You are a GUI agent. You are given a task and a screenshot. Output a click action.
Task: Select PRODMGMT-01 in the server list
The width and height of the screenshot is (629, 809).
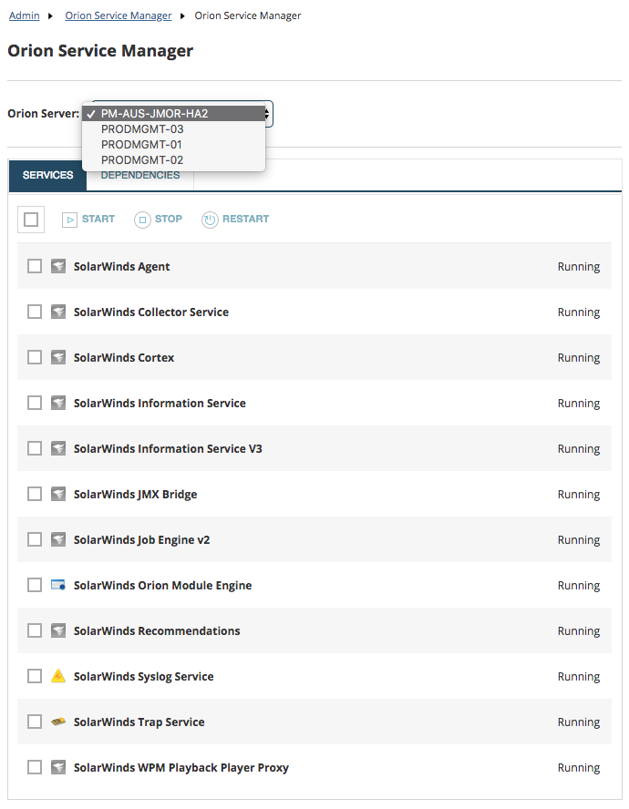click(x=142, y=145)
